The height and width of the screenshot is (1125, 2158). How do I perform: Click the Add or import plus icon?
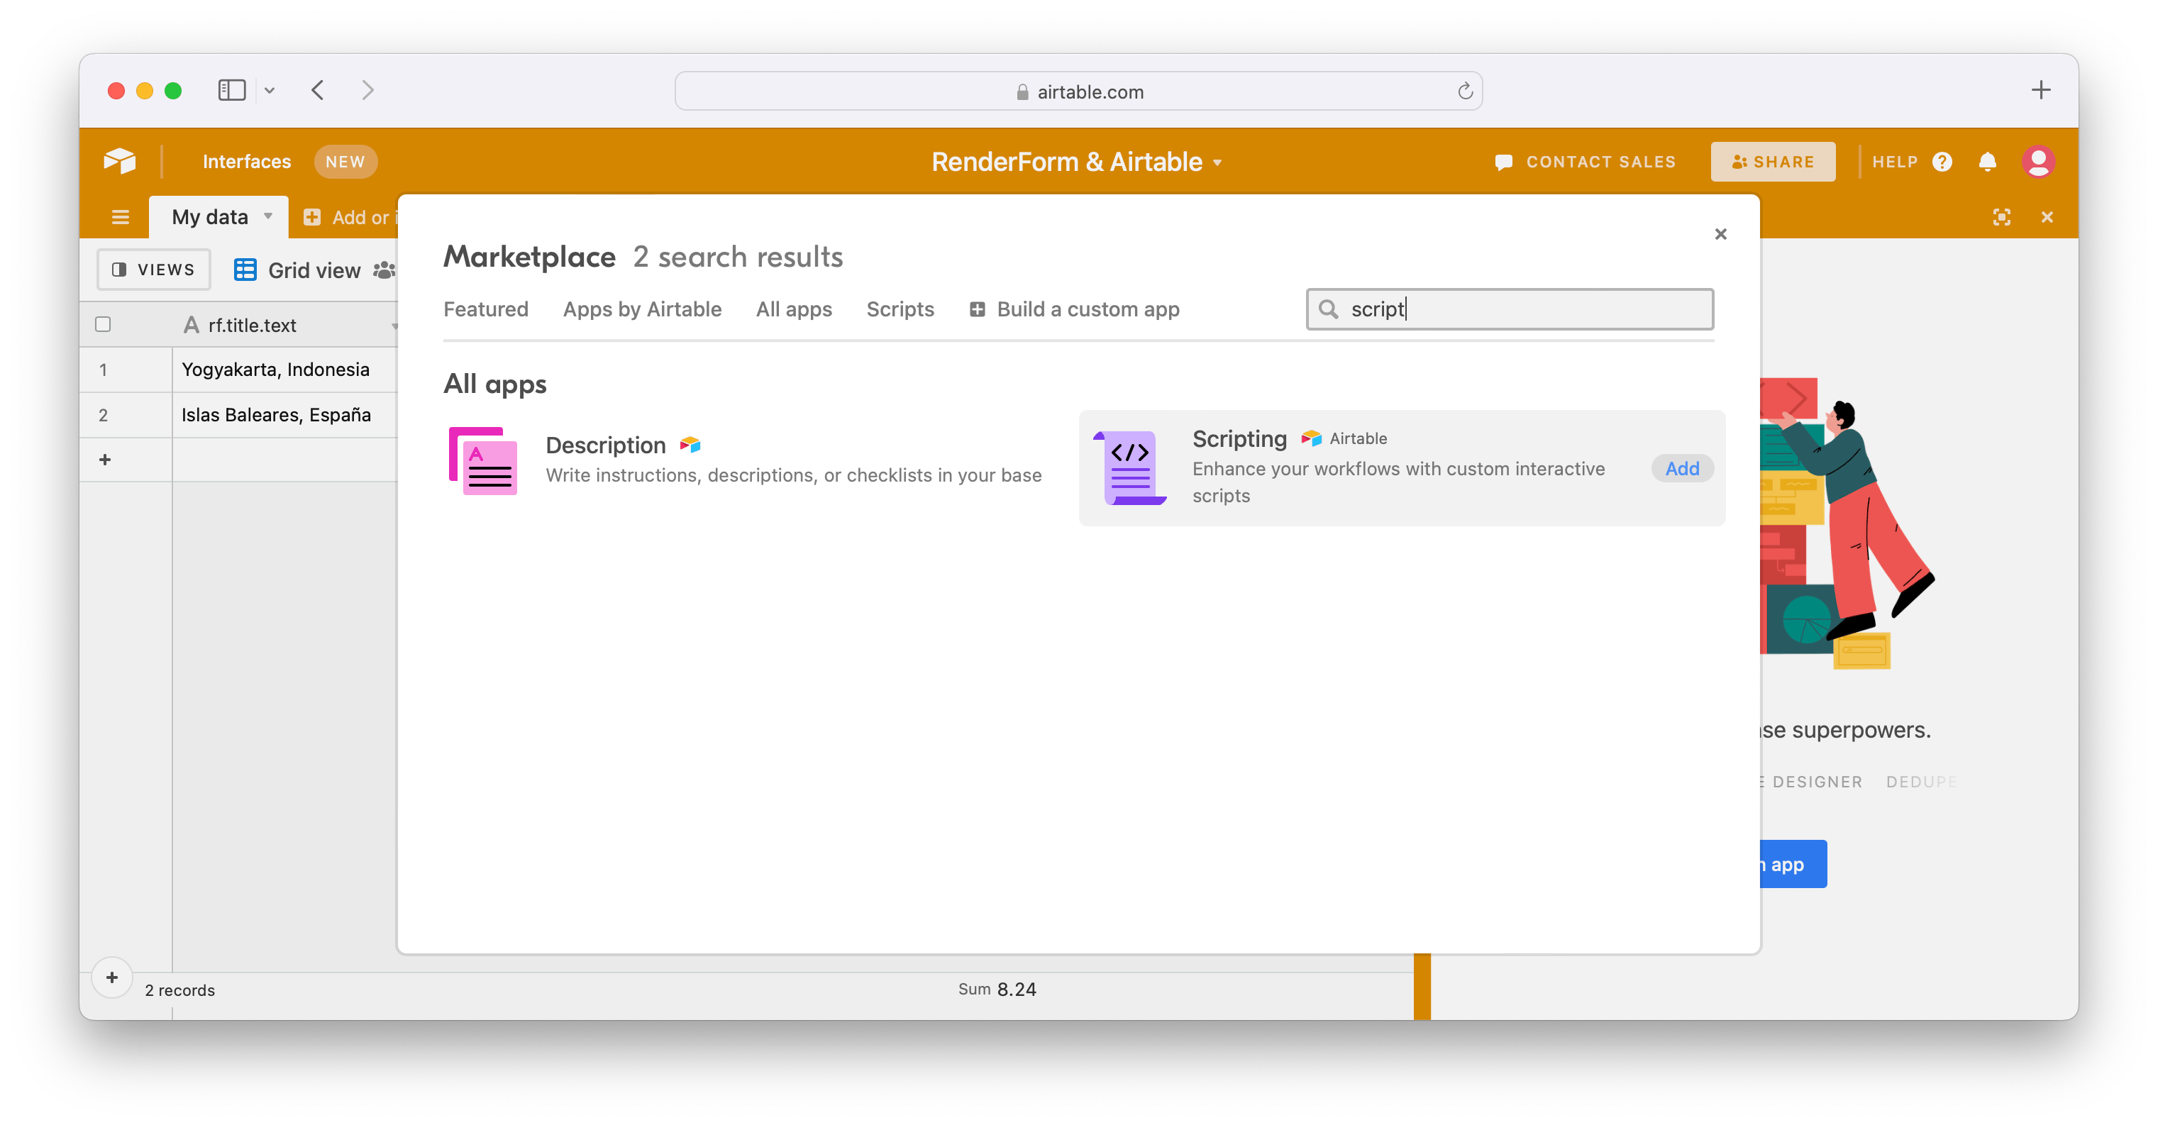[311, 217]
